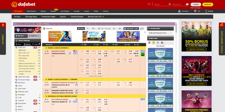Select HDP & OU in sidebar
Viewport: 225px width, 112px height.
pyautogui.click(x=22, y=50)
